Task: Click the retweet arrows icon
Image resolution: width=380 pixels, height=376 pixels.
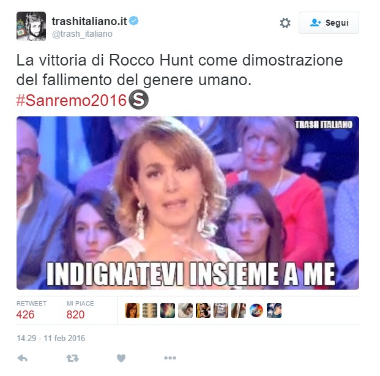Action: tap(72, 358)
